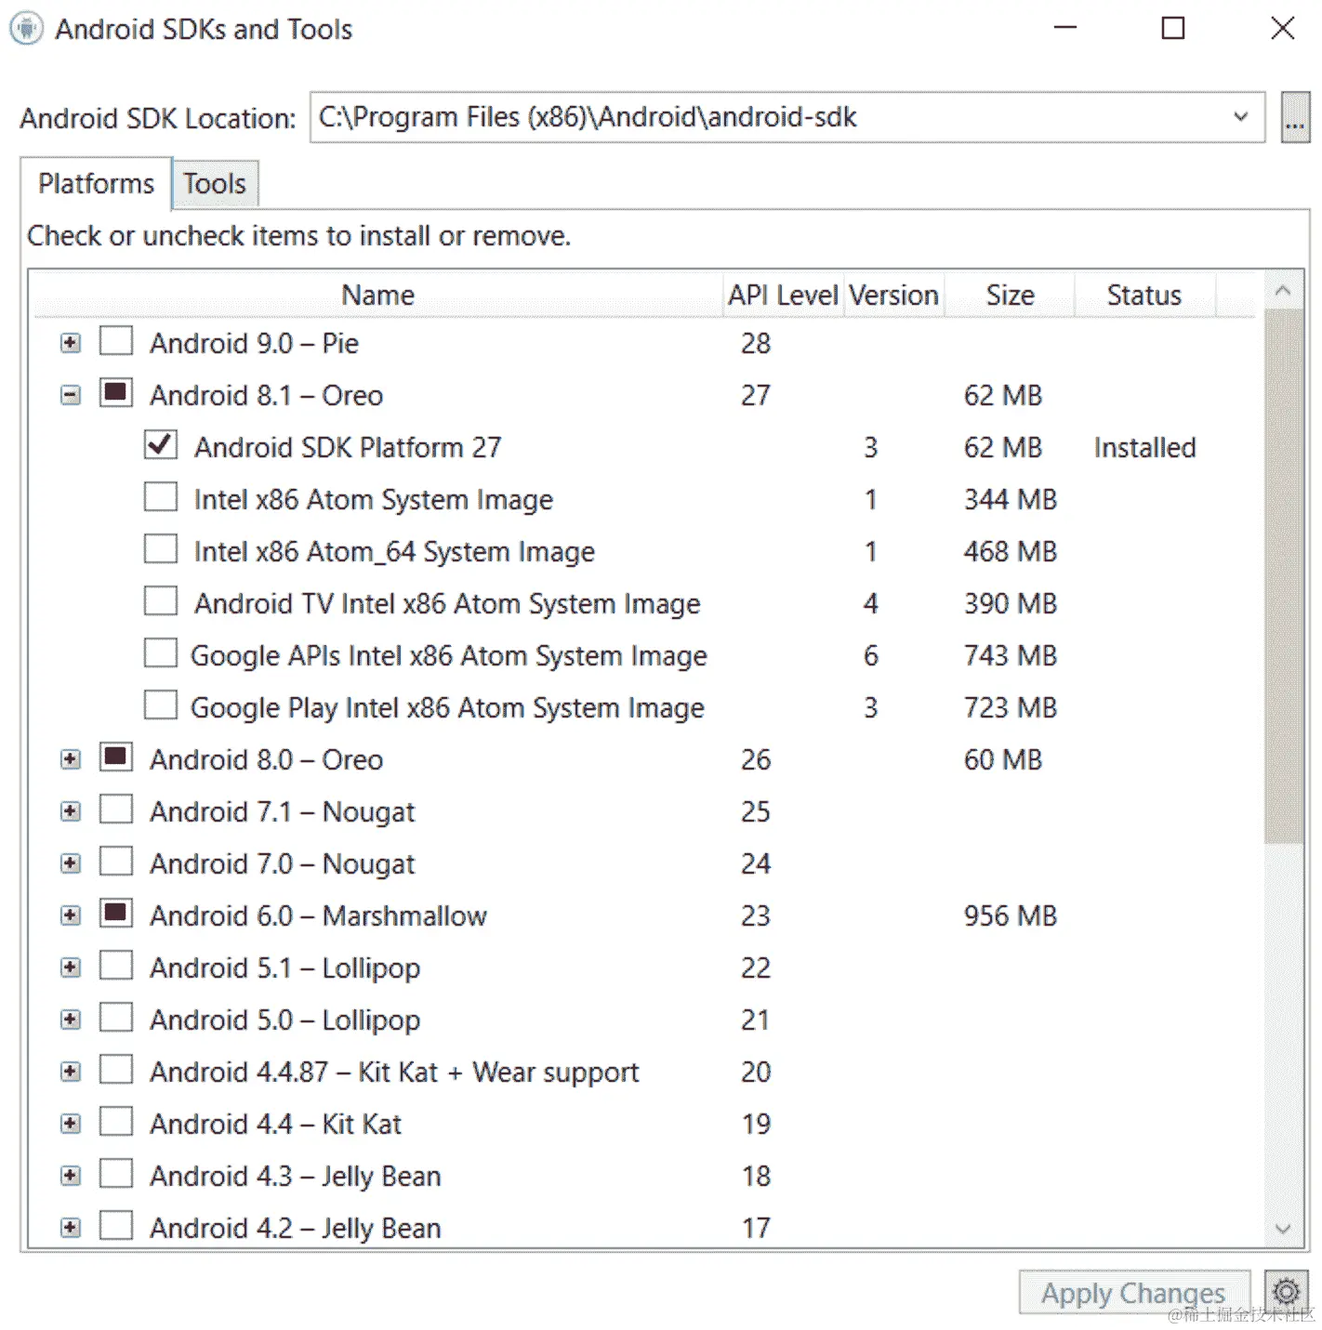Sort by the Version column header
The height and width of the screenshot is (1330, 1322).
pyautogui.click(x=894, y=296)
